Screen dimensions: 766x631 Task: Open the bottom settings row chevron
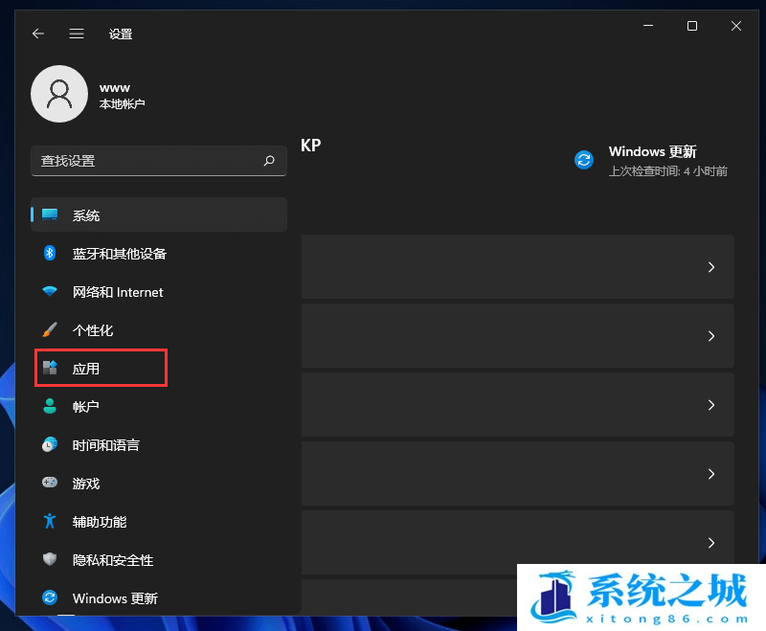711,596
